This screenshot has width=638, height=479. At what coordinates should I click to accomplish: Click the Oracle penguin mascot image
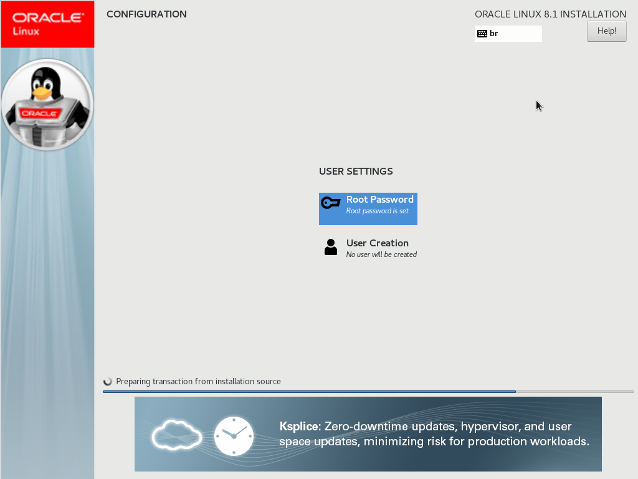47,105
